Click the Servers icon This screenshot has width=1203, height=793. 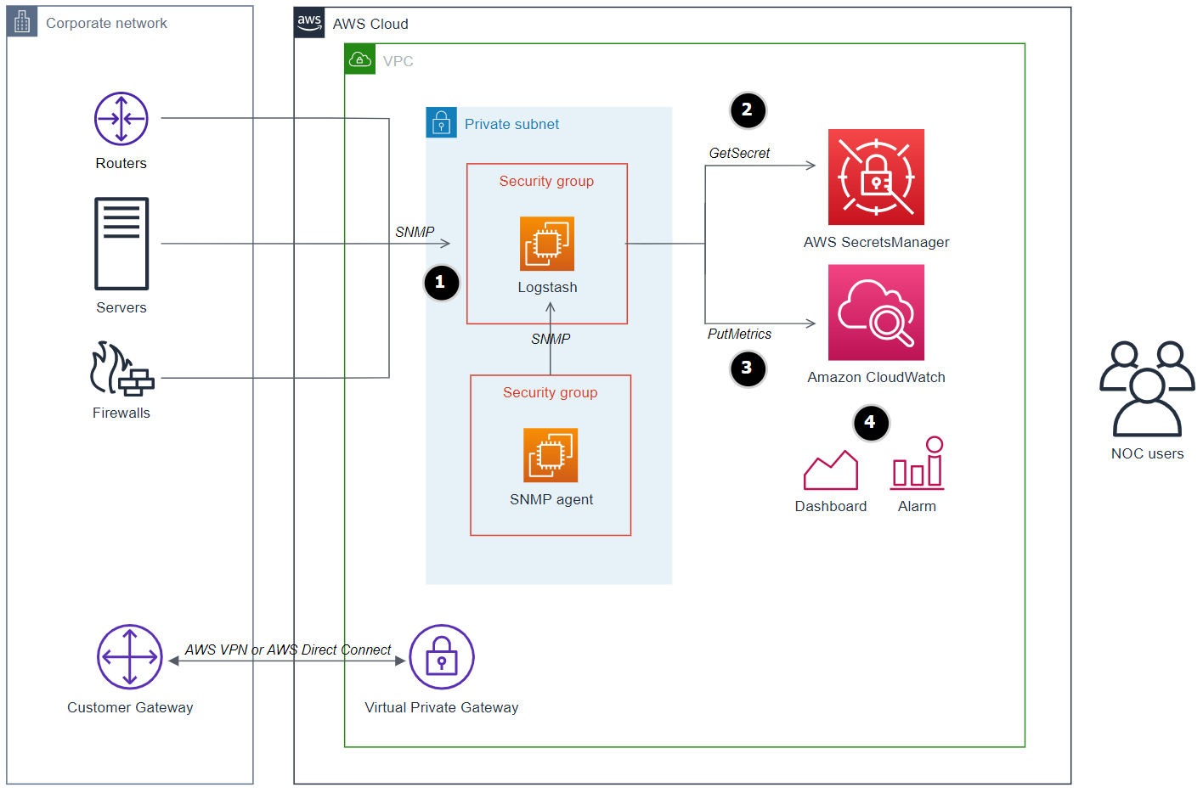coord(121,244)
